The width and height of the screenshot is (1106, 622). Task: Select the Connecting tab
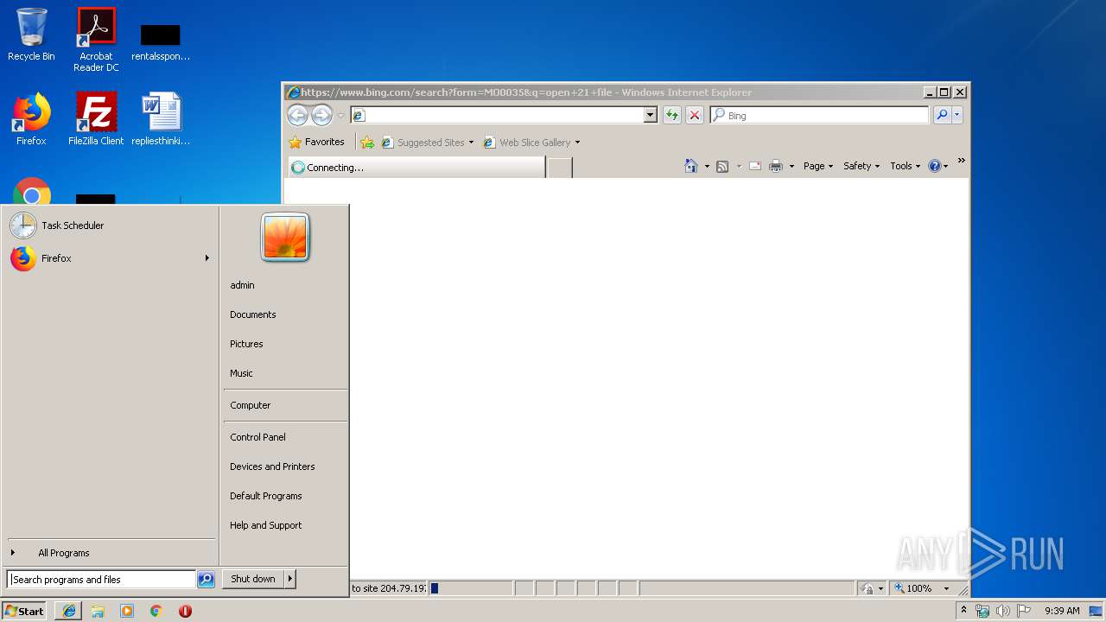pyautogui.click(x=416, y=168)
